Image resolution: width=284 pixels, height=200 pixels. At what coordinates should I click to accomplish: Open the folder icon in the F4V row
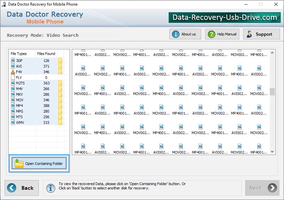point(60,72)
